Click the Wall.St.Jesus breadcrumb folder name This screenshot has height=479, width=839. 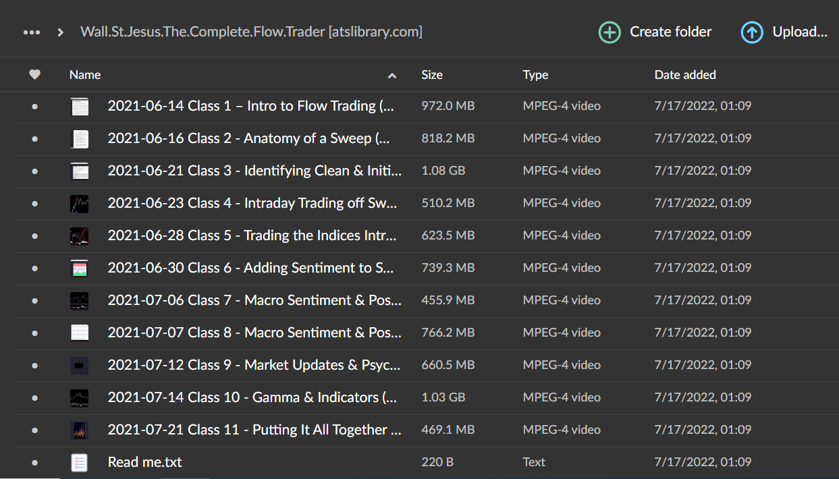(x=251, y=32)
